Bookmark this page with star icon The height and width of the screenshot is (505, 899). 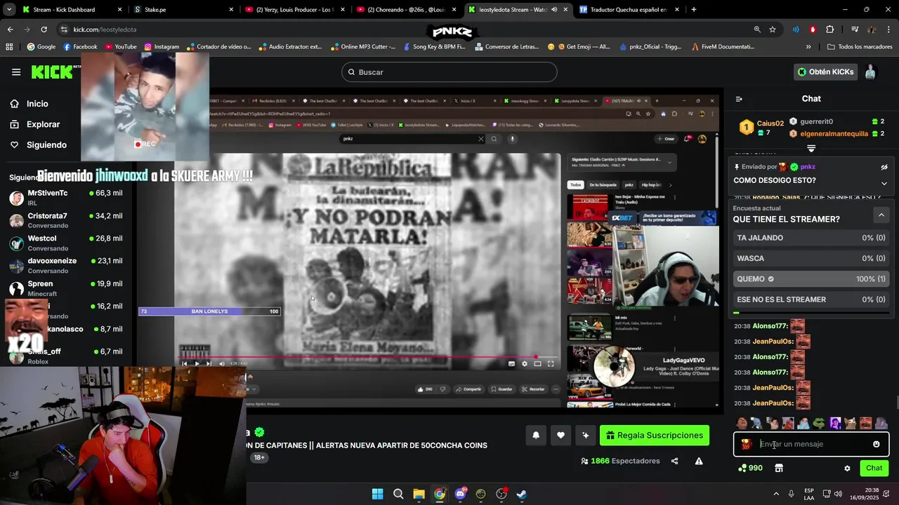[x=773, y=29]
